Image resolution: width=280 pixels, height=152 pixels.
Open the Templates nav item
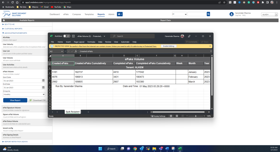(89, 14)
